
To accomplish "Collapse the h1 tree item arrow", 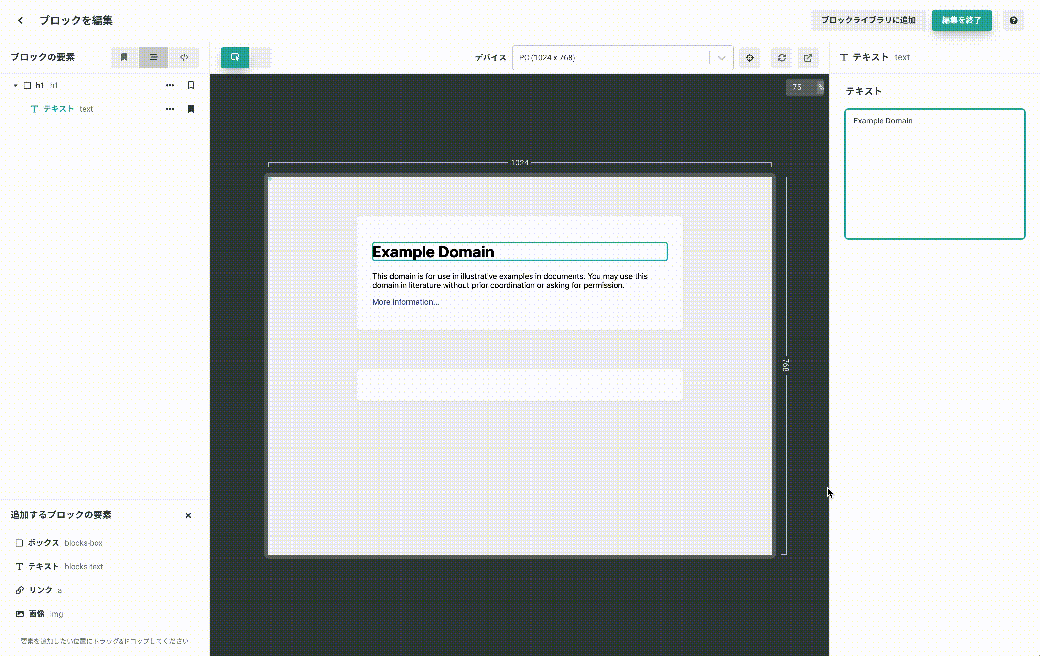I will point(15,85).
